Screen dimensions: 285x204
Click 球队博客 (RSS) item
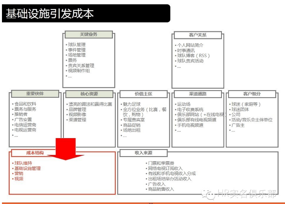(x=193, y=56)
